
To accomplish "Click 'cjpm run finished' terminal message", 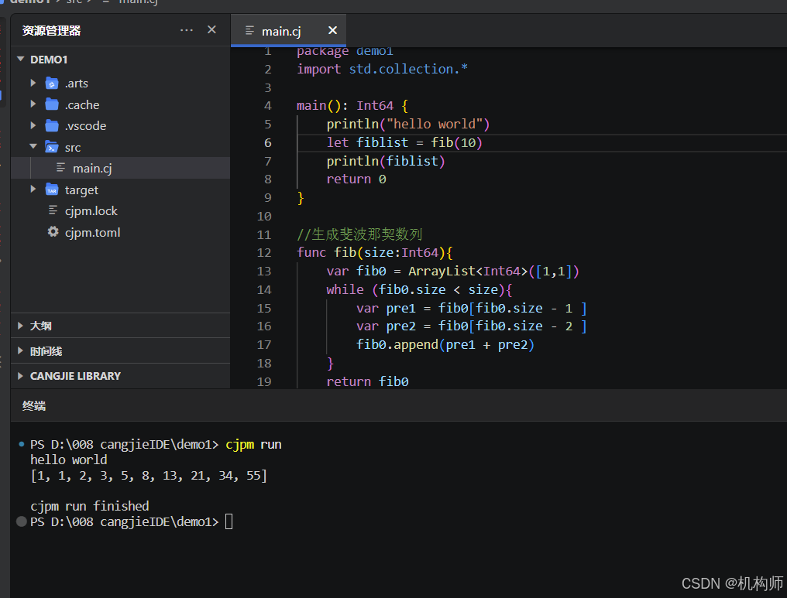I will (x=89, y=506).
